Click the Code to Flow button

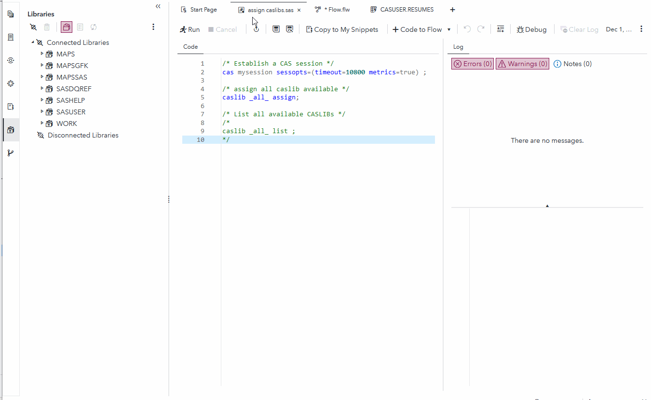point(417,29)
